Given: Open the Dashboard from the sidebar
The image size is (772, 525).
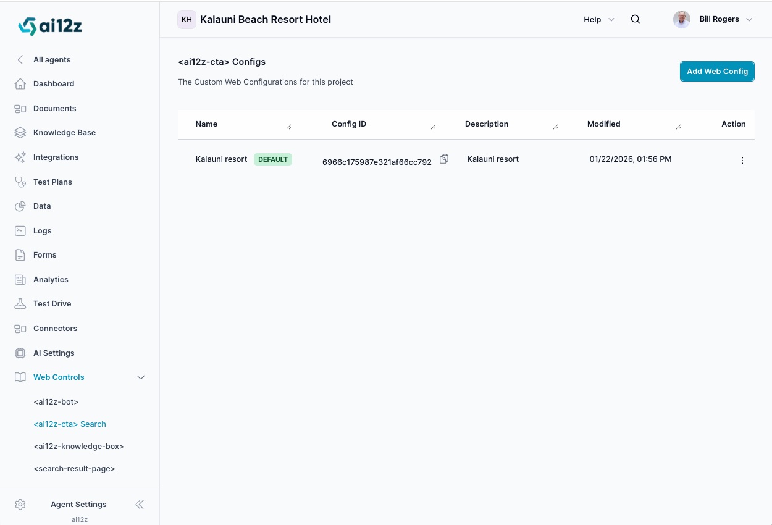Looking at the screenshot, I should pos(53,83).
